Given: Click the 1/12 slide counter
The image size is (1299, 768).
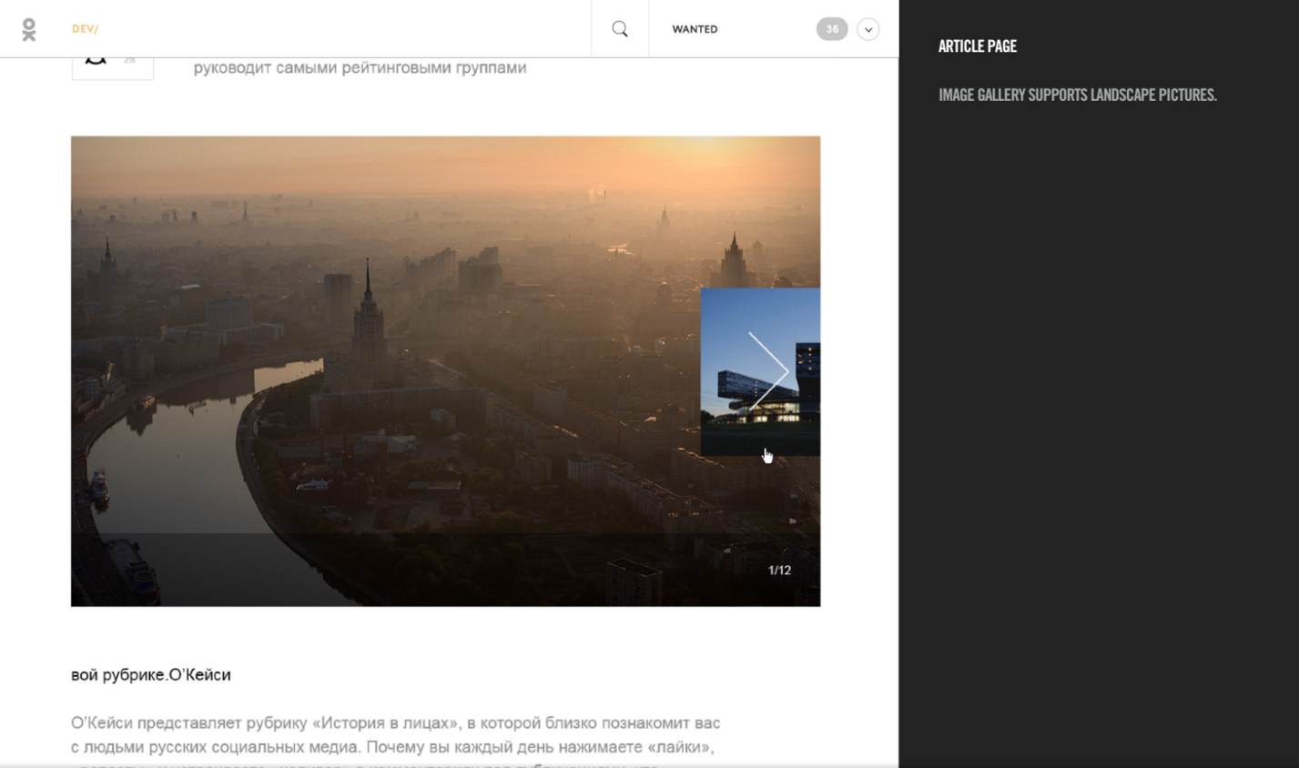Looking at the screenshot, I should click(779, 571).
